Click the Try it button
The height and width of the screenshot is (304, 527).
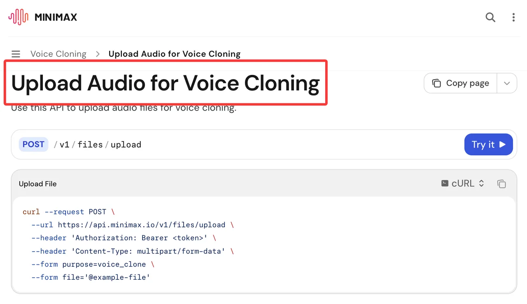(x=489, y=144)
